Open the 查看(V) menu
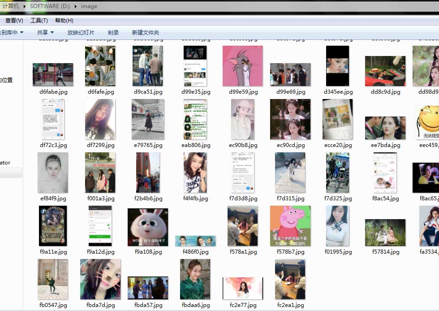The height and width of the screenshot is (311, 439). point(14,21)
